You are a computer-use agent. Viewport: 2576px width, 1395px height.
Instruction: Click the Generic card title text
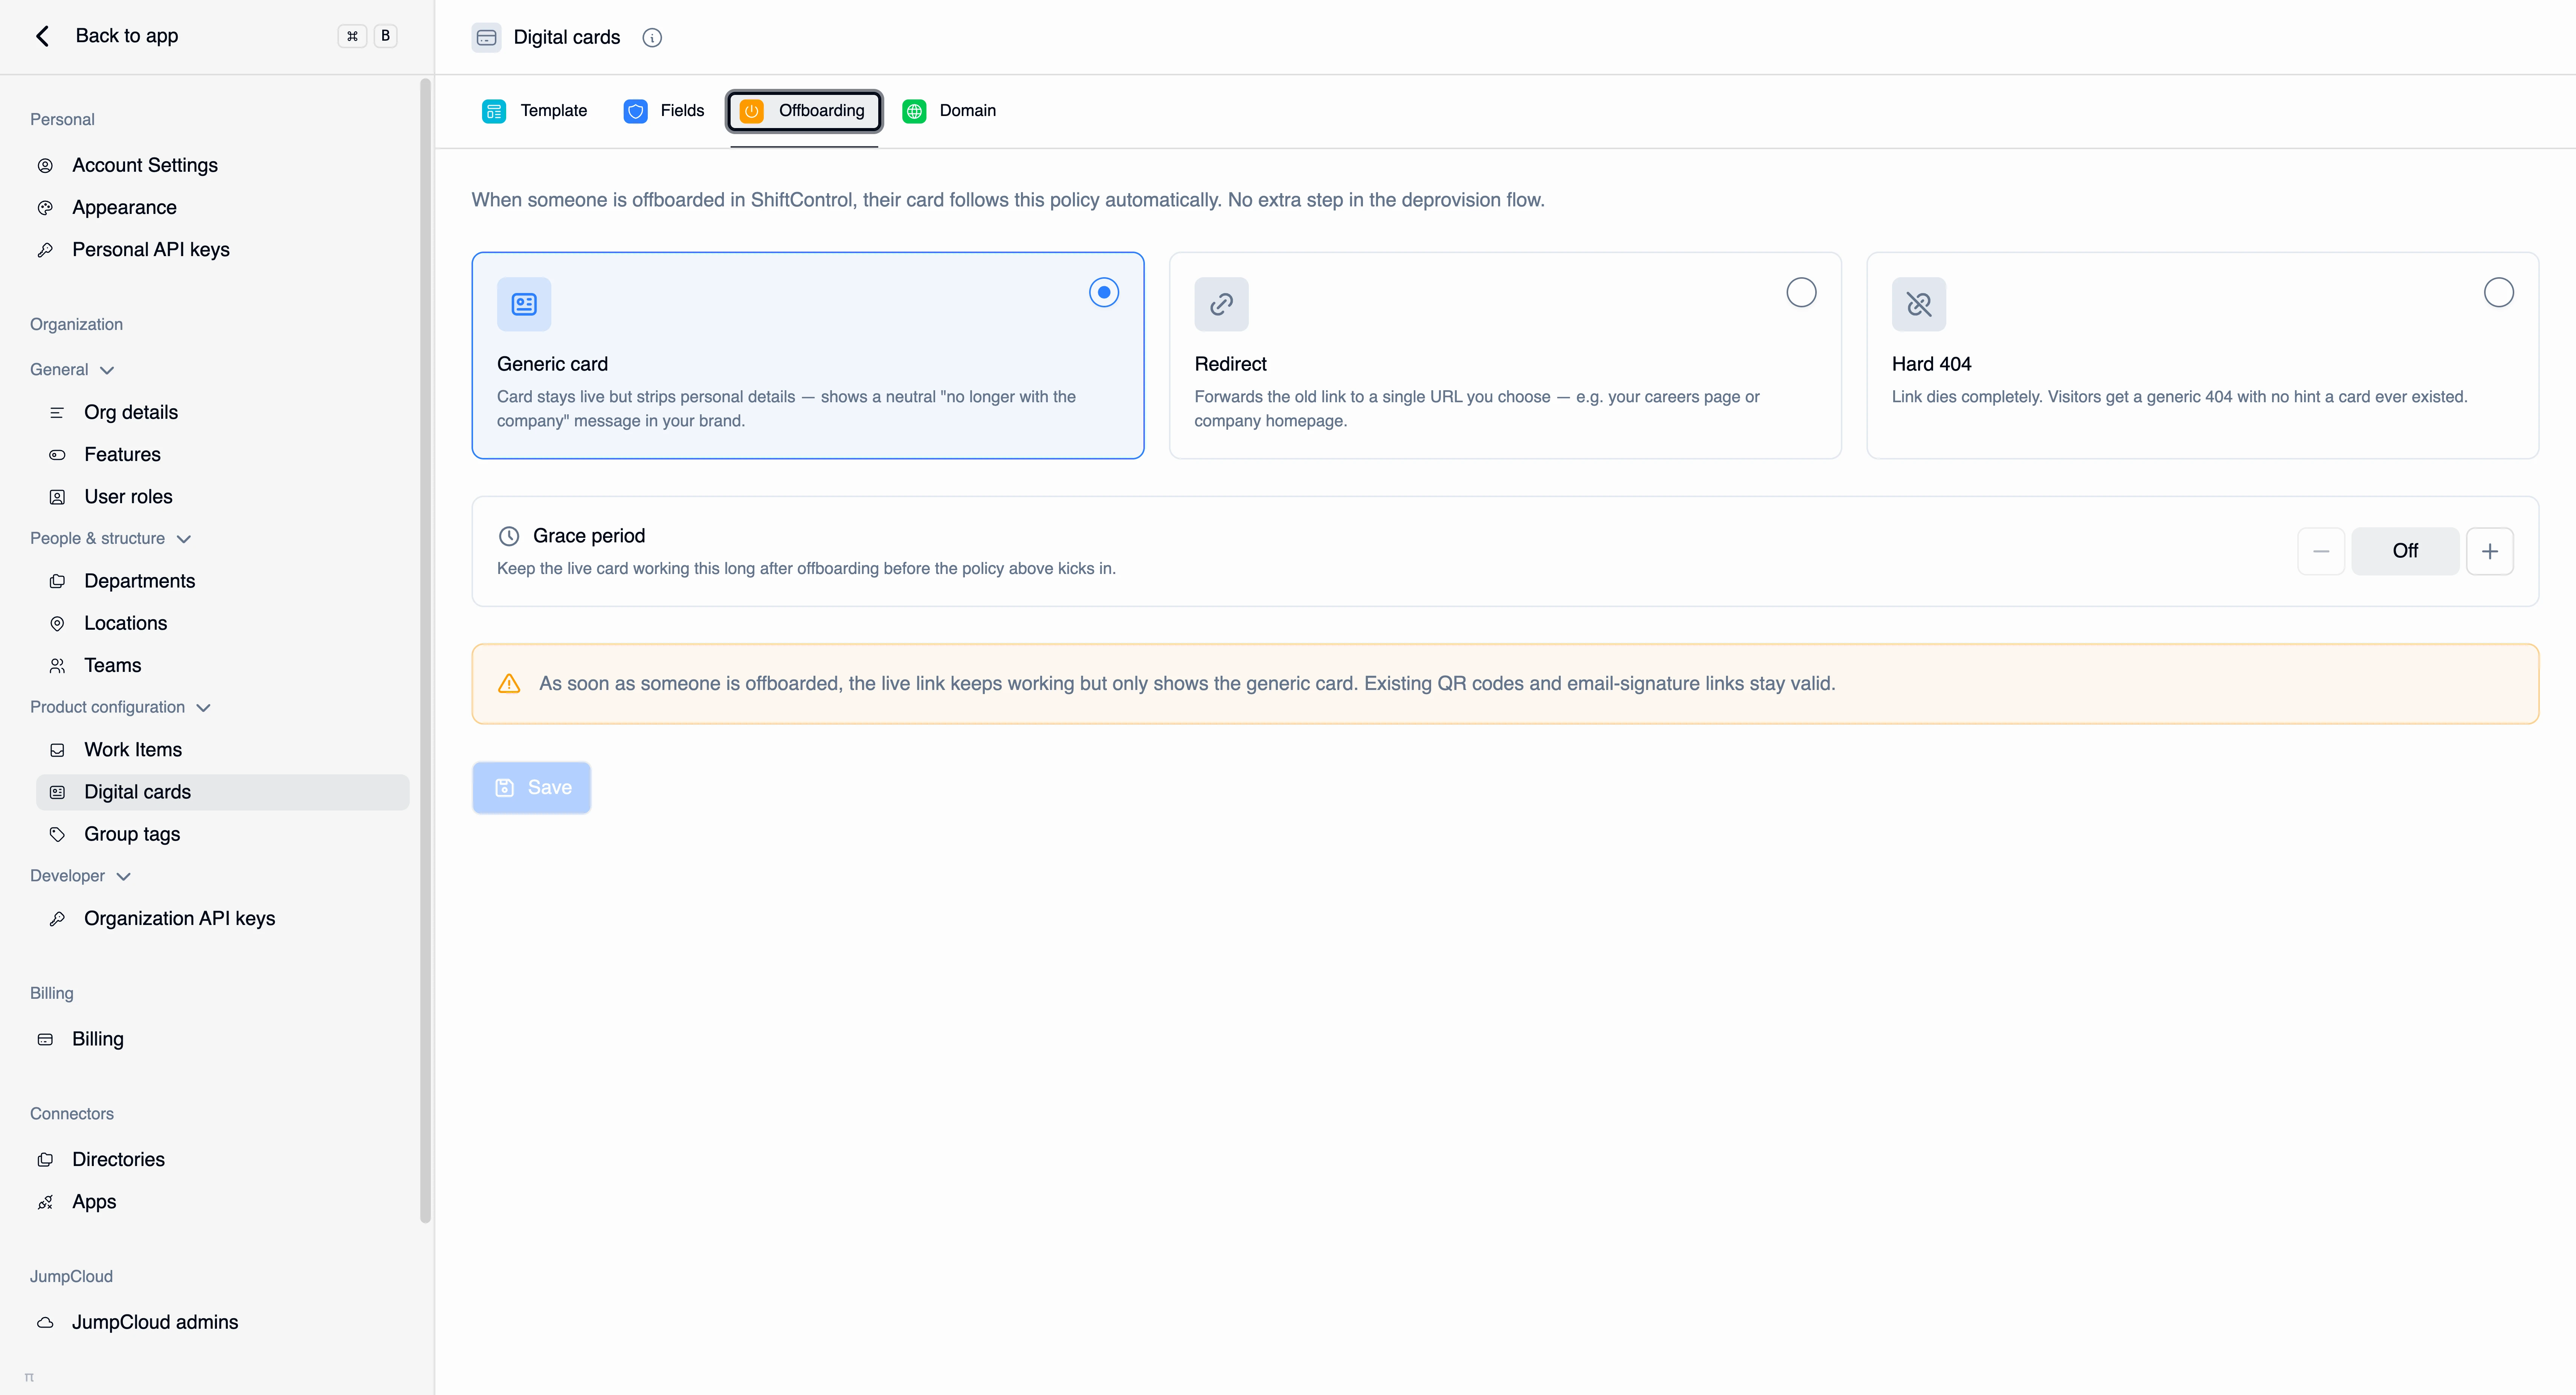coord(552,365)
